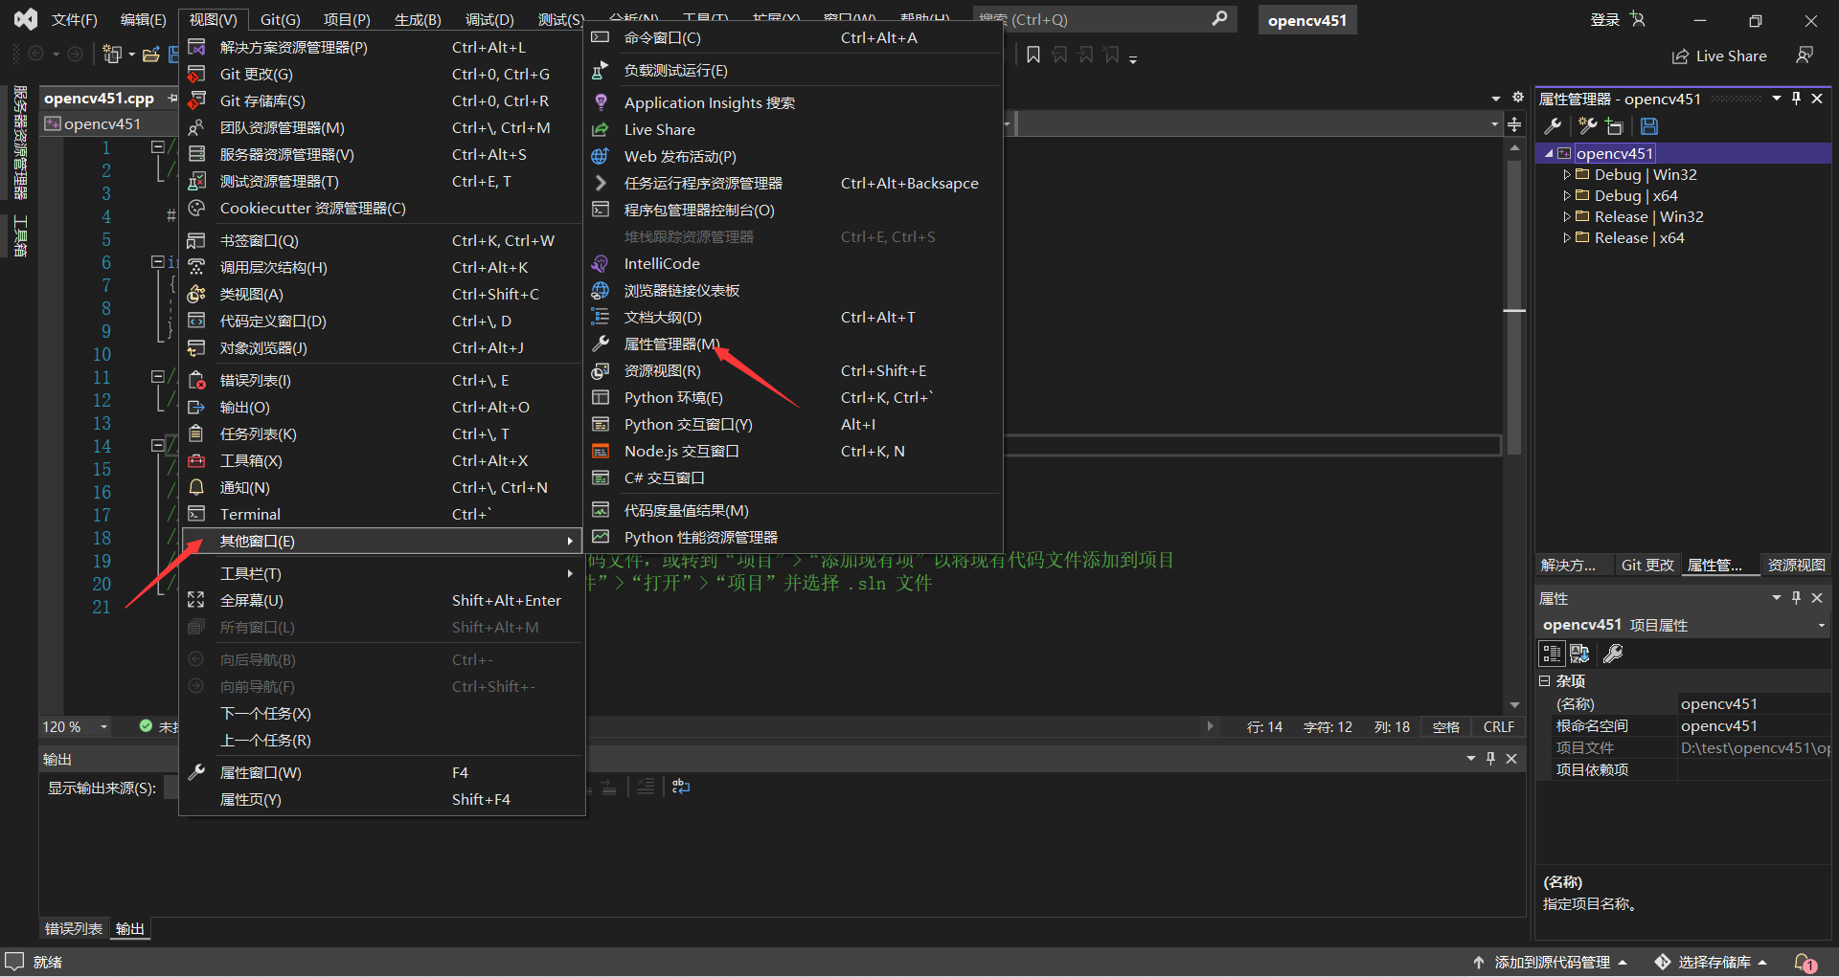This screenshot has width=1839, height=977.
Task: Toggle auto-hide pin on Property Manager panel
Action: (x=1797, y=99)
